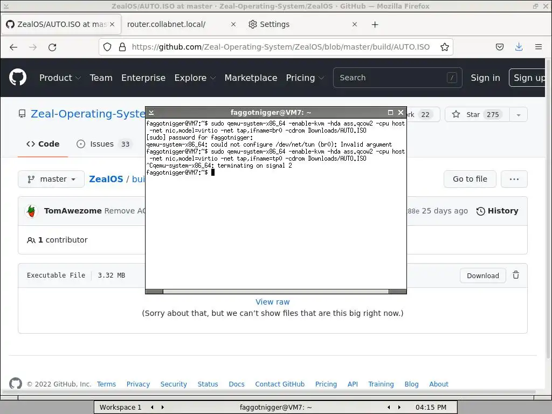This screenshot has width=552, height=414.
Task: Close the Settings tab
Action: point(355,24)
